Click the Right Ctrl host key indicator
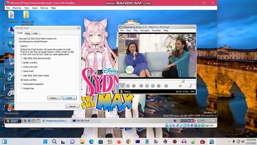The height and width of the screenshot is (145, 257). click(x=209, y=125)
